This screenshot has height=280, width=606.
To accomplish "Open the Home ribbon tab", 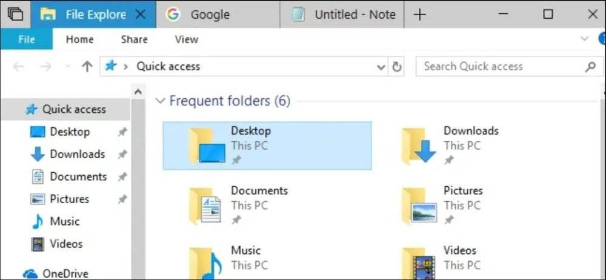I will pyautogui.click(x=79, y=39).
